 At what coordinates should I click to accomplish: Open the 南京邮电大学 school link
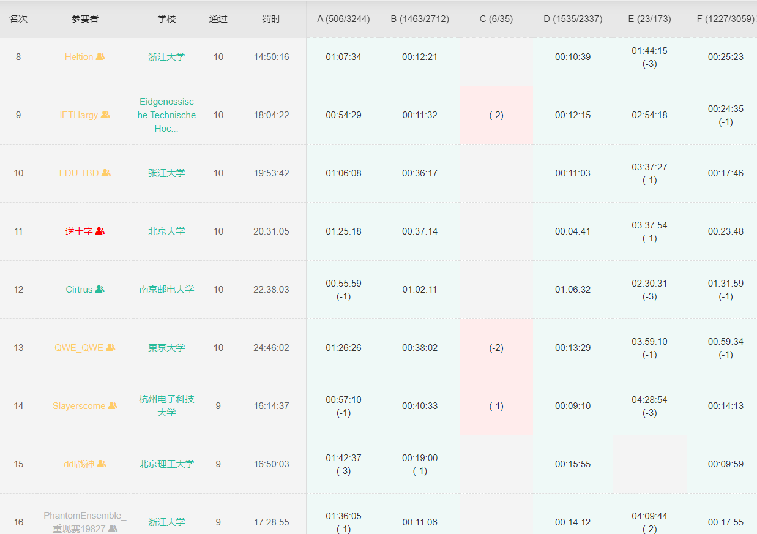(166, 290)
